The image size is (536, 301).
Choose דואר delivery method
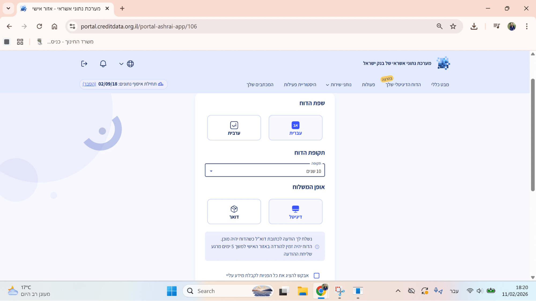coord(234,211)
